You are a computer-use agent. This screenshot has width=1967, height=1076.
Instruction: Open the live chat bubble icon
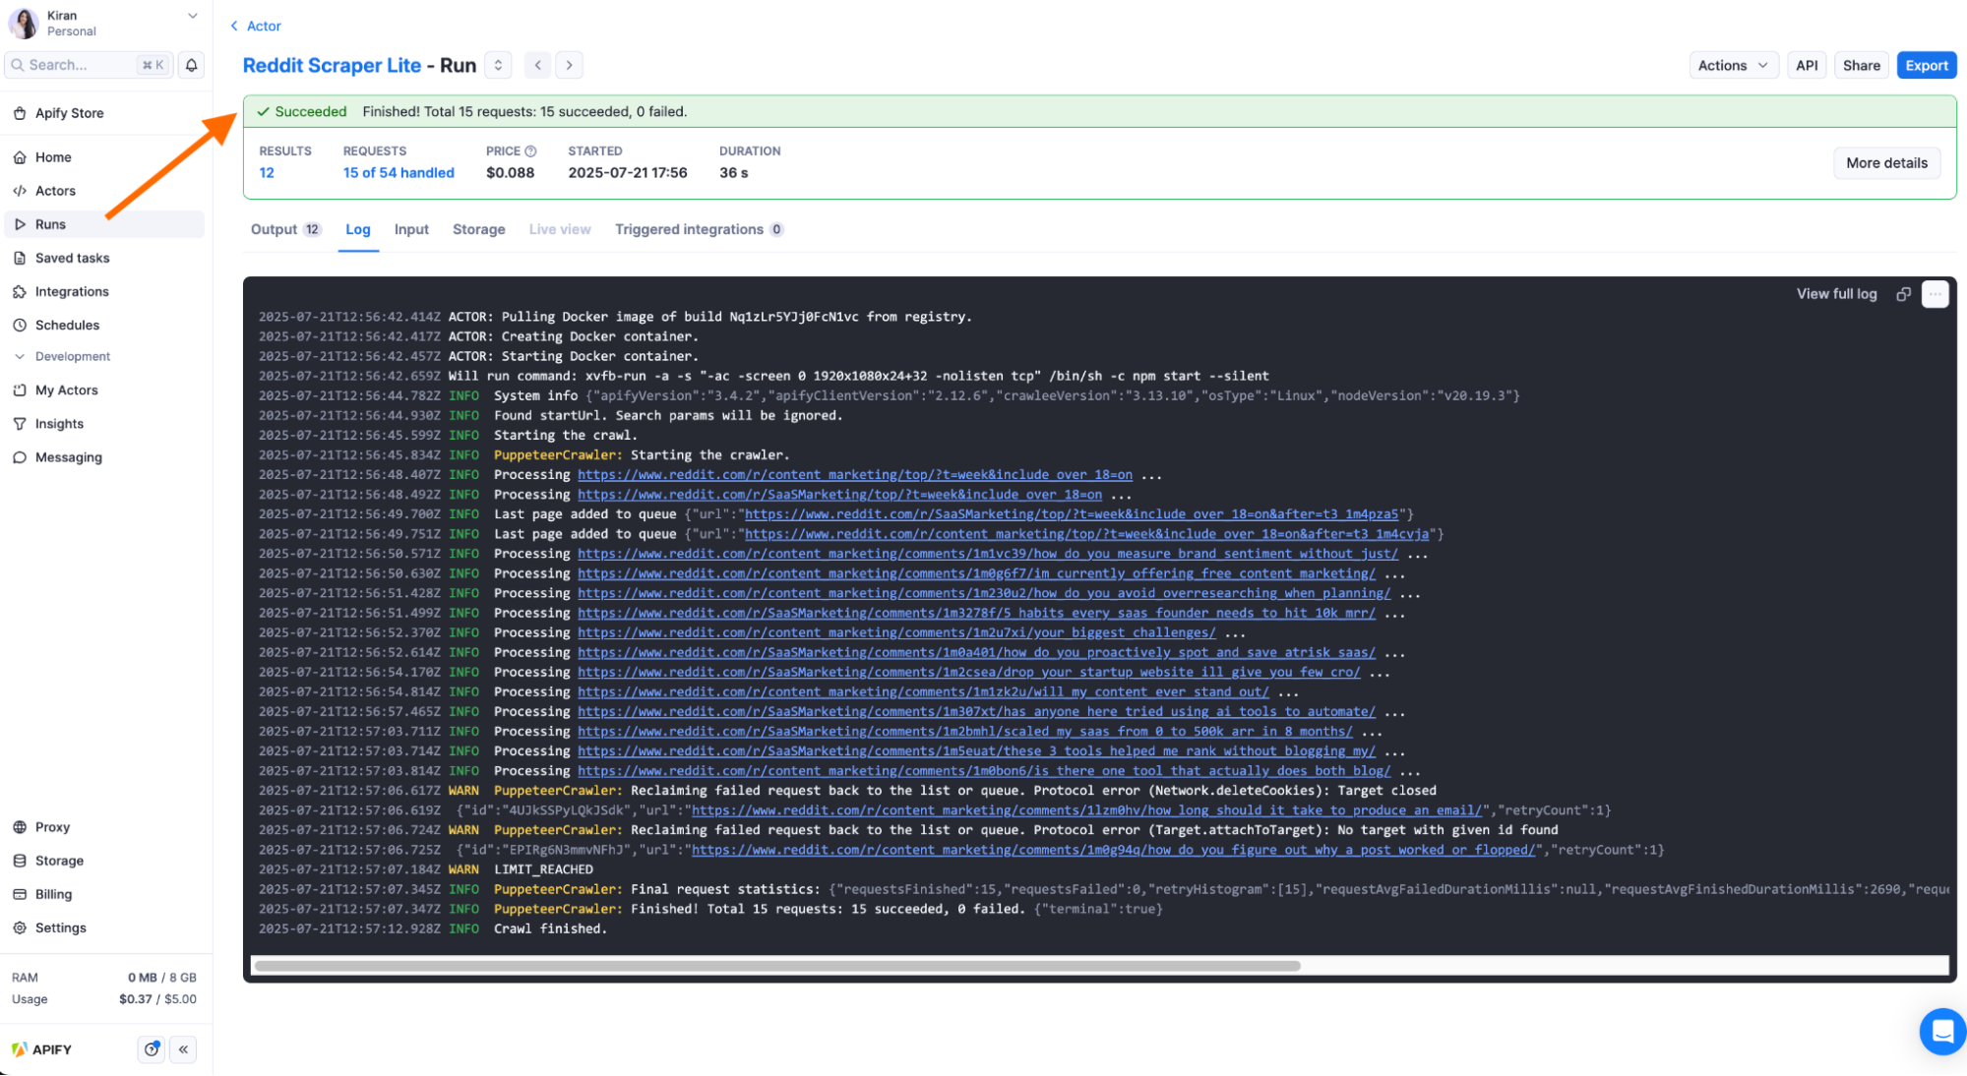pos(1941,1031)
